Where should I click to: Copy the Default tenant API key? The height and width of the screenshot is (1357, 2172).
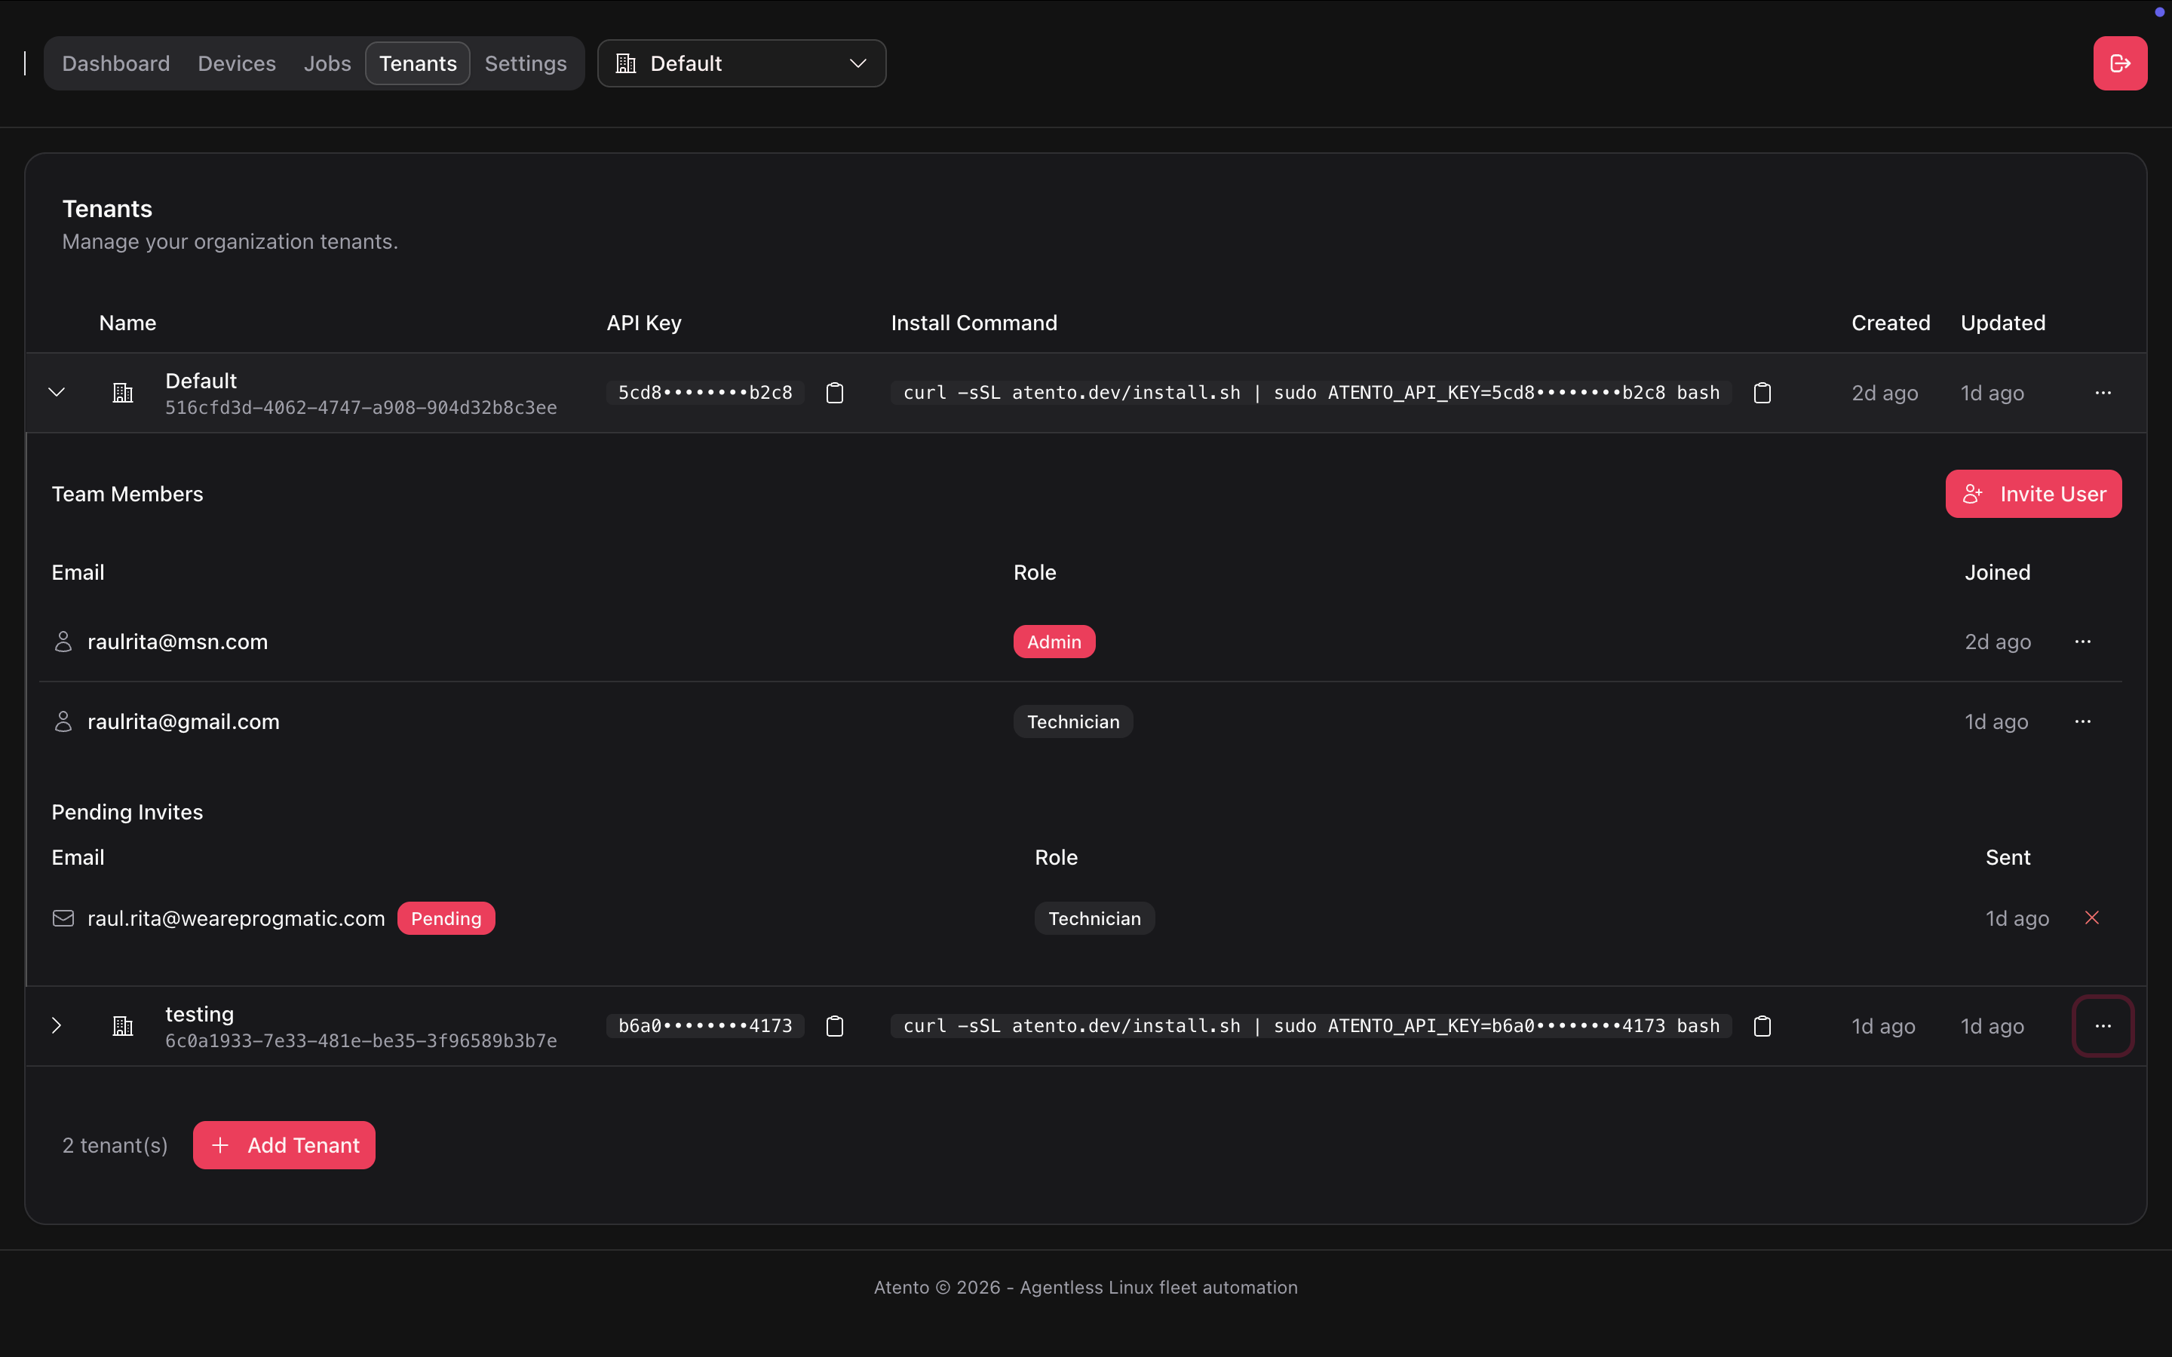[x=834, y=392]
